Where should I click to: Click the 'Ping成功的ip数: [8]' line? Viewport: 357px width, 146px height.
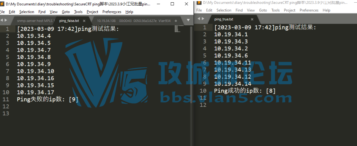[245, 91]
